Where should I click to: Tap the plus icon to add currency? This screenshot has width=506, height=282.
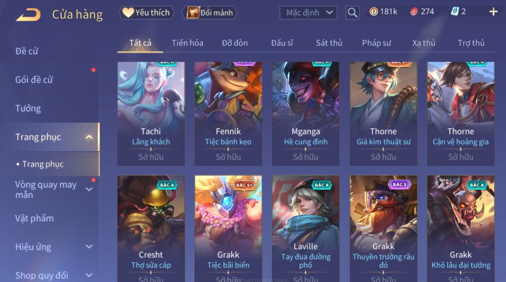click(493, 12)
